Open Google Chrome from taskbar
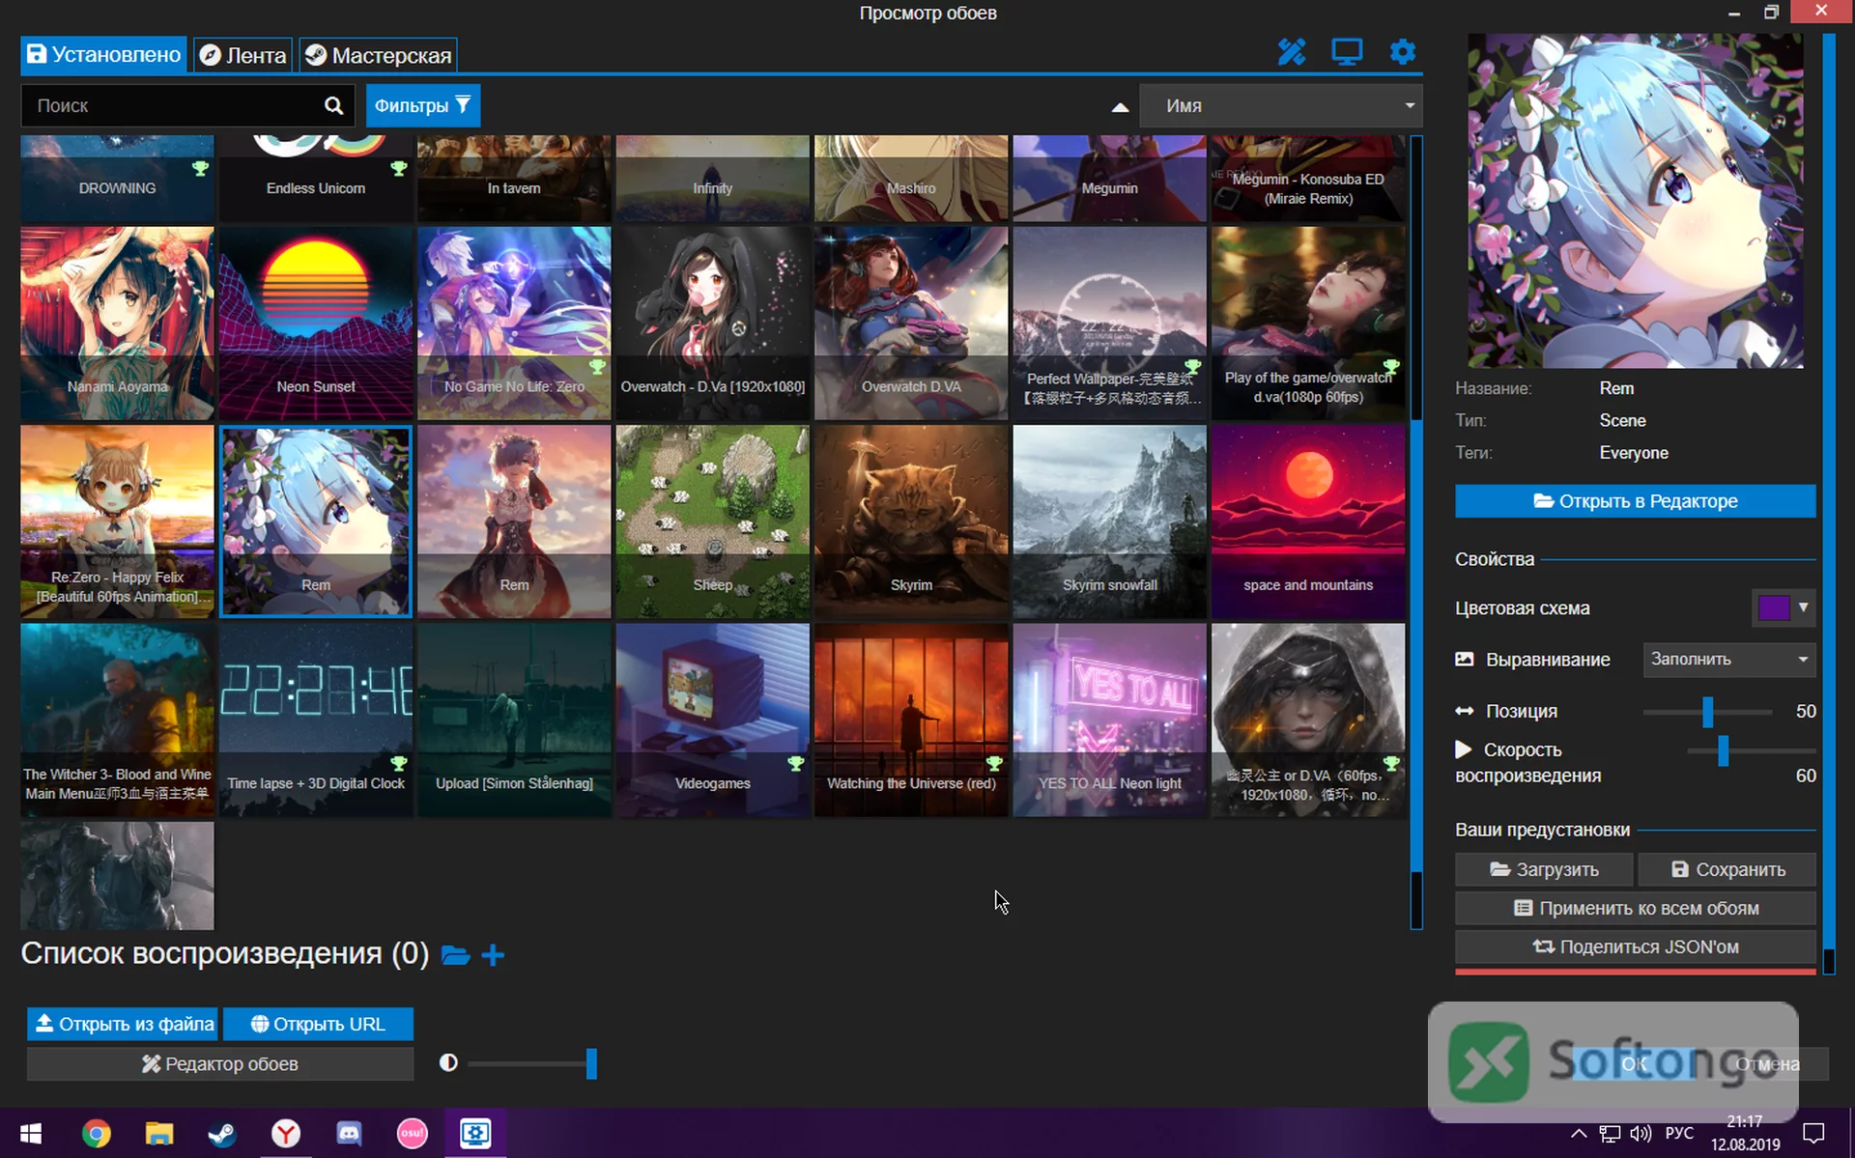Screen dimensions: 1855x1158 pos(96,1133)
